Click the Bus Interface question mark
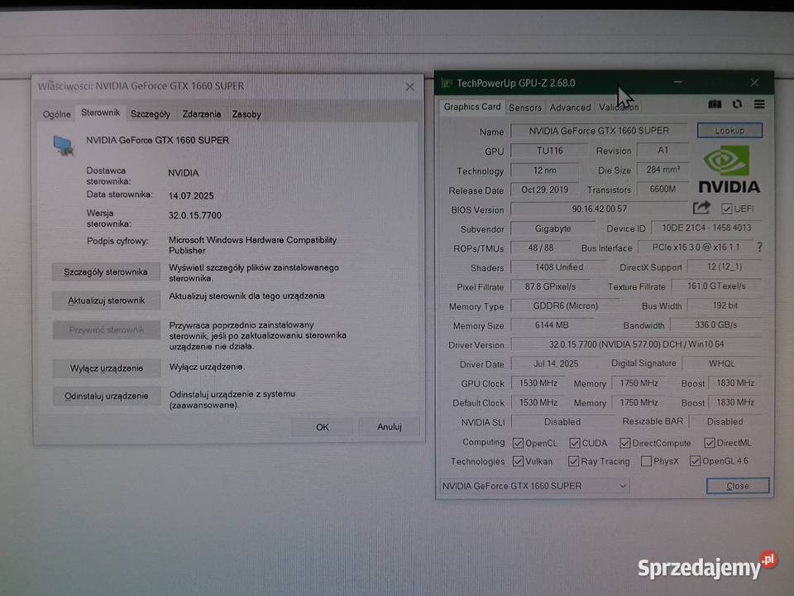Screen dimensions: 794x596 [759, 247]
